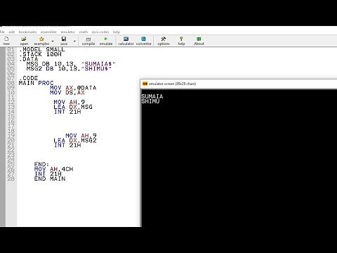The width and height of the screenshot is (337, 253).
Task: Click the LEA DX,MSG line
Action: click(73, 107)
